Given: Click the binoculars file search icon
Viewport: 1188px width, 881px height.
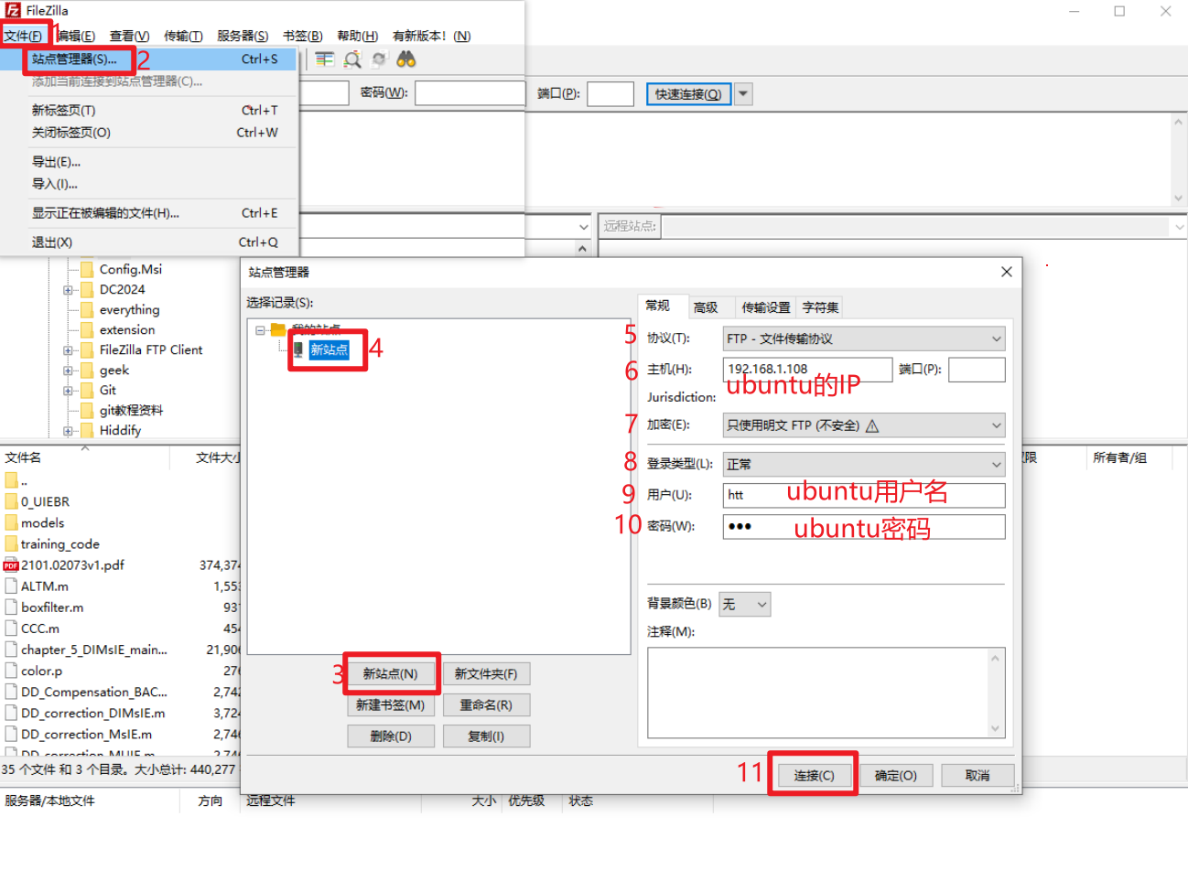Looking at the screenshot, I should tap(405, 59).
